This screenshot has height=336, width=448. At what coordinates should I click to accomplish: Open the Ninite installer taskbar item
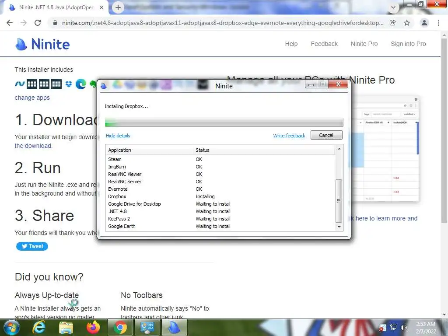click(x=174, y=328)
